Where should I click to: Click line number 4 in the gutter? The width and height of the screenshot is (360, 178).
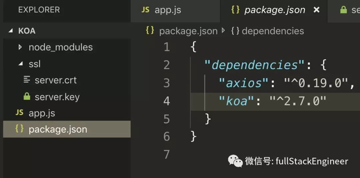(x=167, y=101)
